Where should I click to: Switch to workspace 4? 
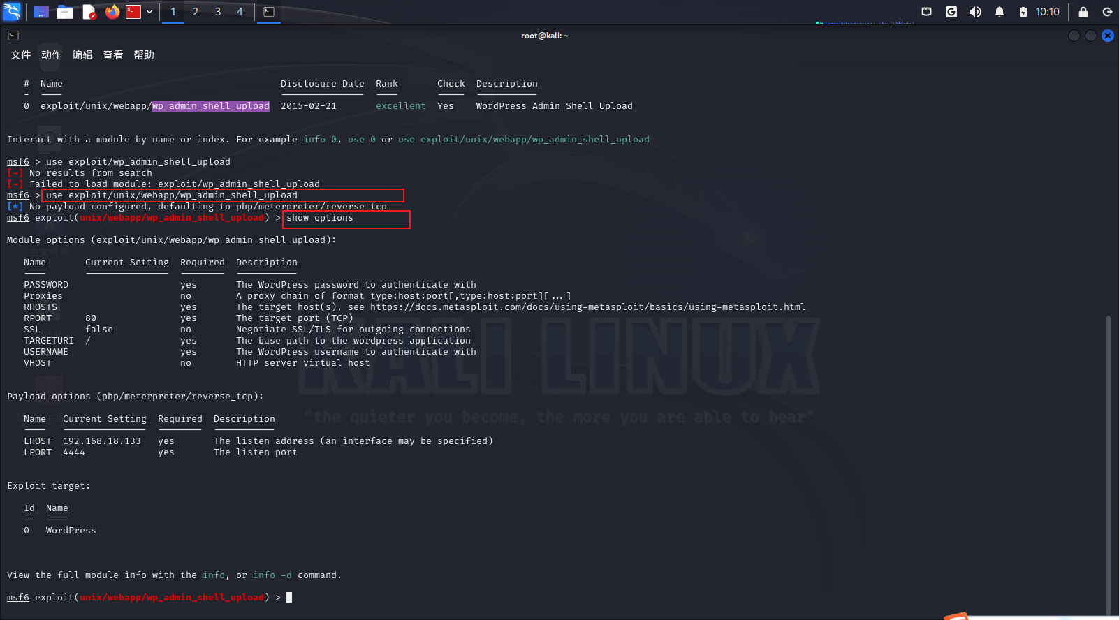[240, 12]
